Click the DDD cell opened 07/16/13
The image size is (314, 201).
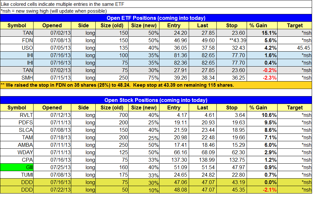coord(17,182)
